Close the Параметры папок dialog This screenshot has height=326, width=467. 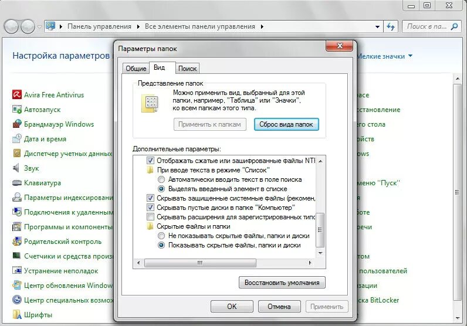coord(340,46)
